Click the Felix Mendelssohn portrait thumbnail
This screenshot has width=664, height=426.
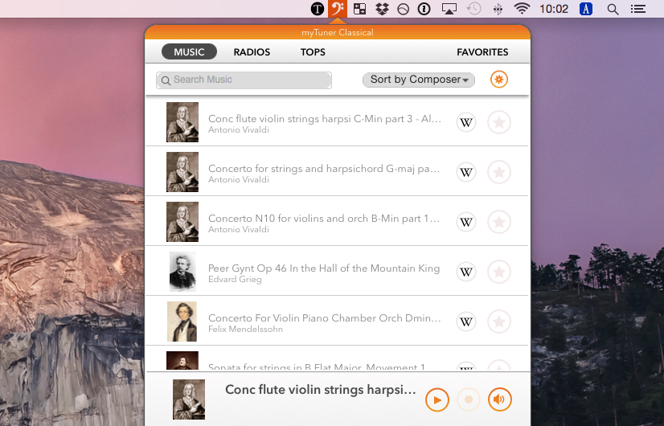182,322
